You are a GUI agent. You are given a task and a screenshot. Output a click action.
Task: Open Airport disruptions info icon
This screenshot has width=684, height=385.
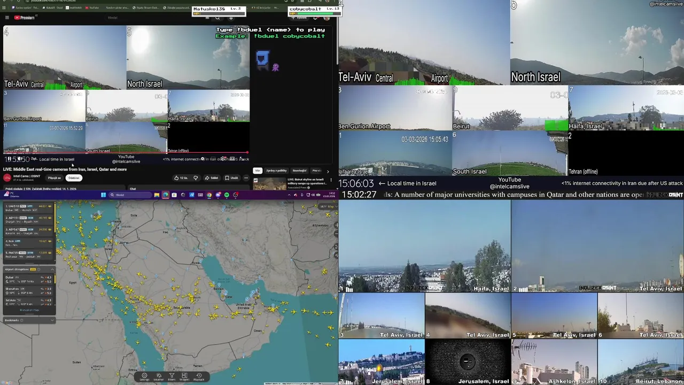tap(38, 269)
